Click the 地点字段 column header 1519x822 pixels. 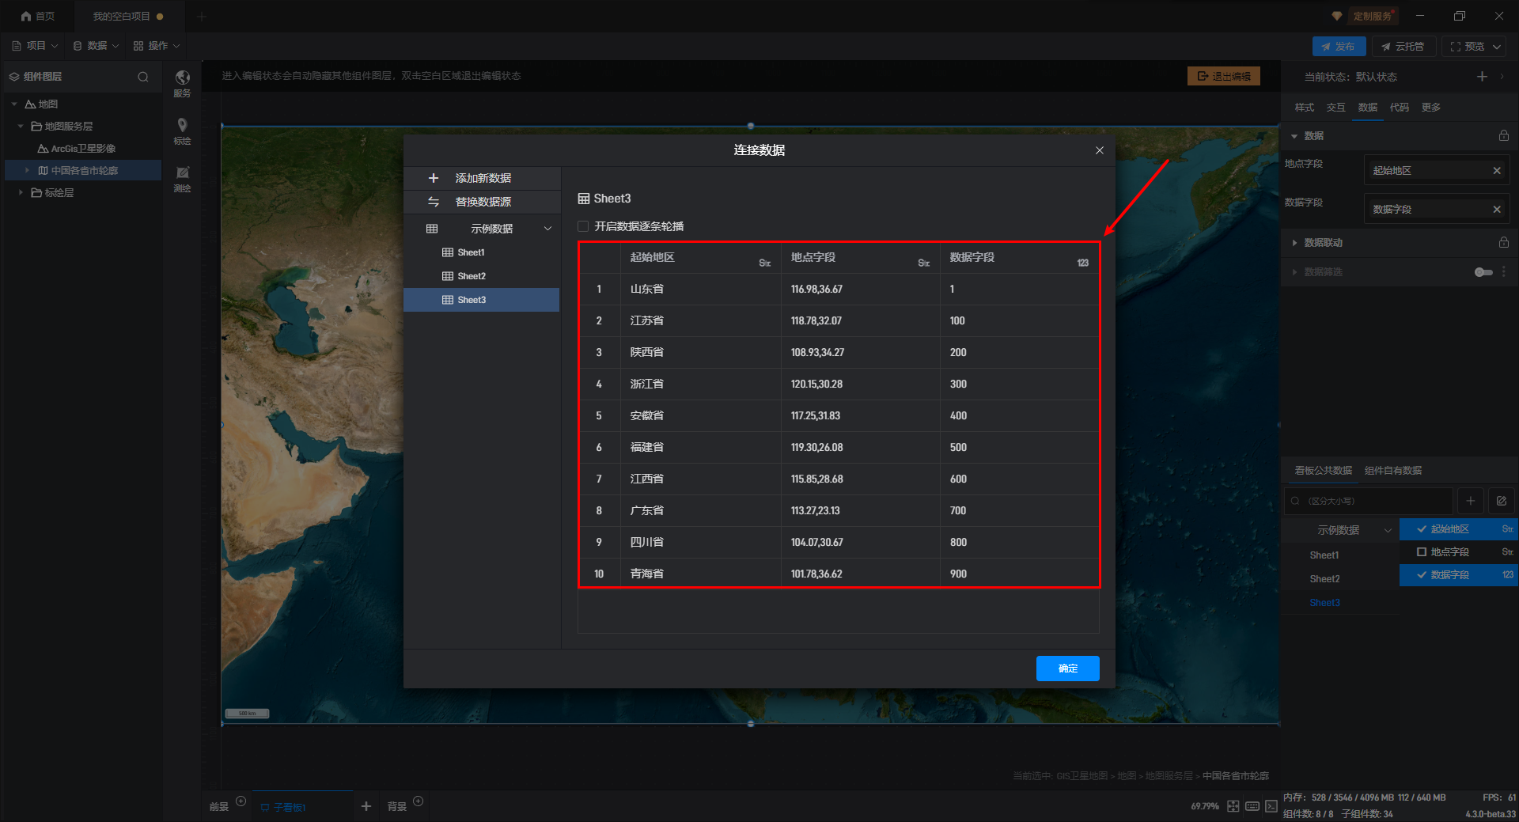pos(860,258)
